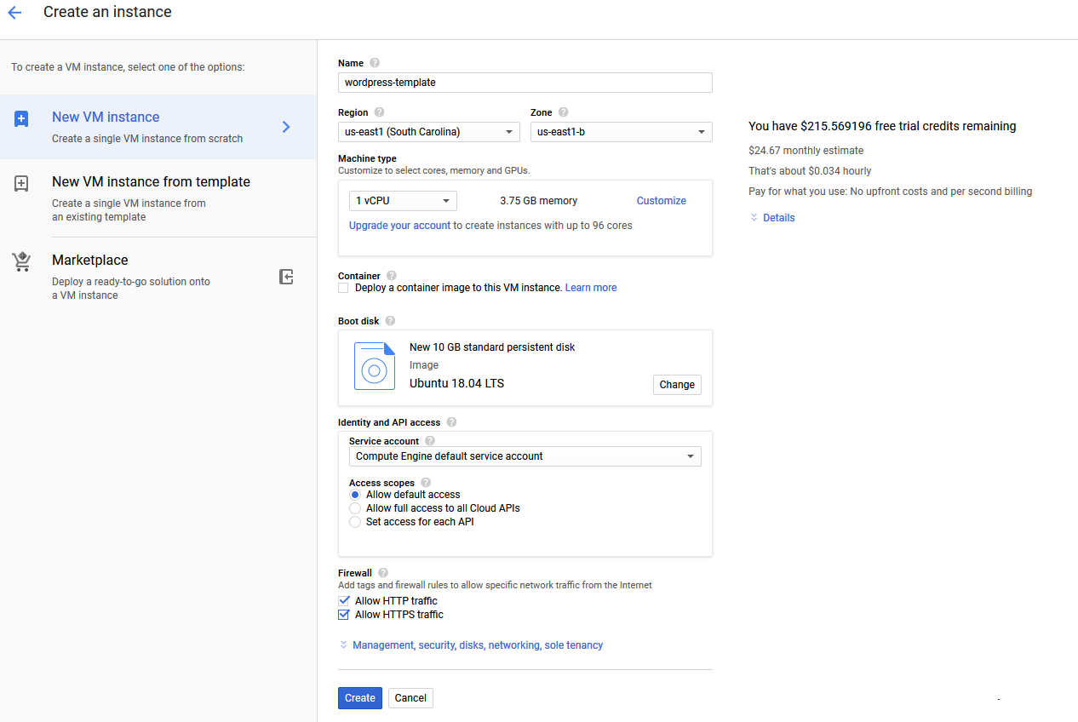Open the help icon next to Region
Screen dimensions: 1078x722
pos(380,112)
